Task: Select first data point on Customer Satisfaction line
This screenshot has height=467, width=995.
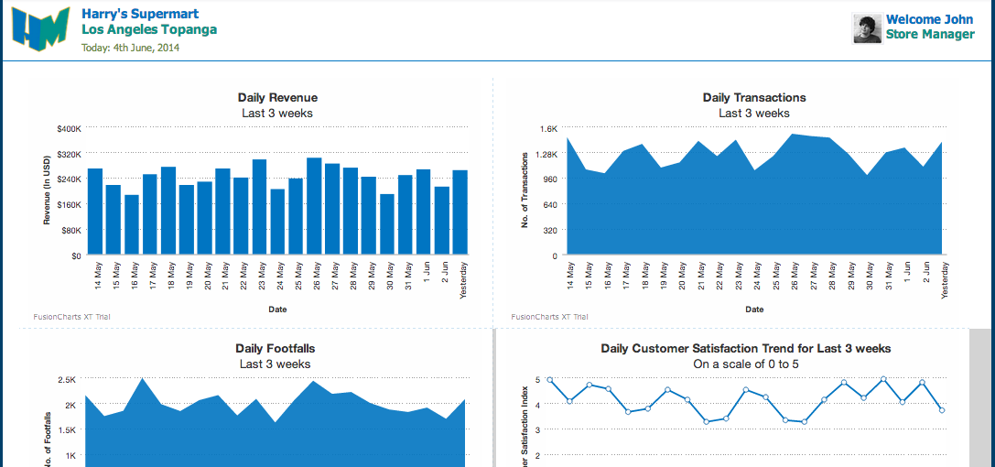Action: (x=550, y=379)
